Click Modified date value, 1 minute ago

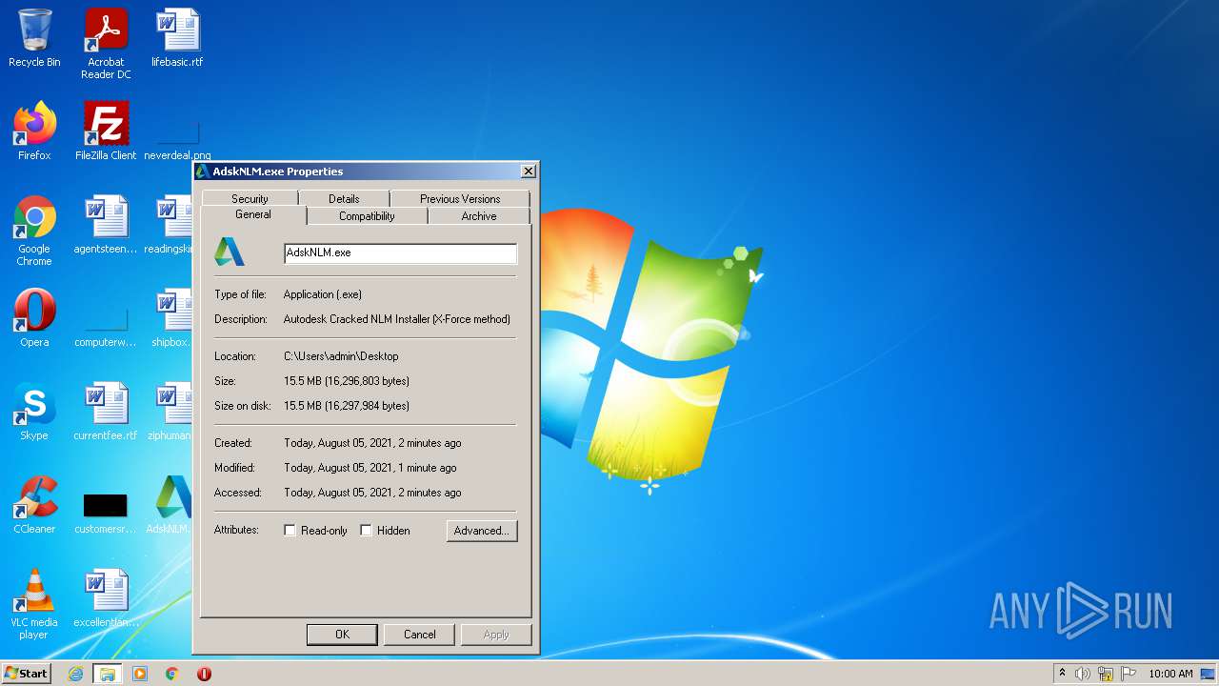tap(370, 468)
